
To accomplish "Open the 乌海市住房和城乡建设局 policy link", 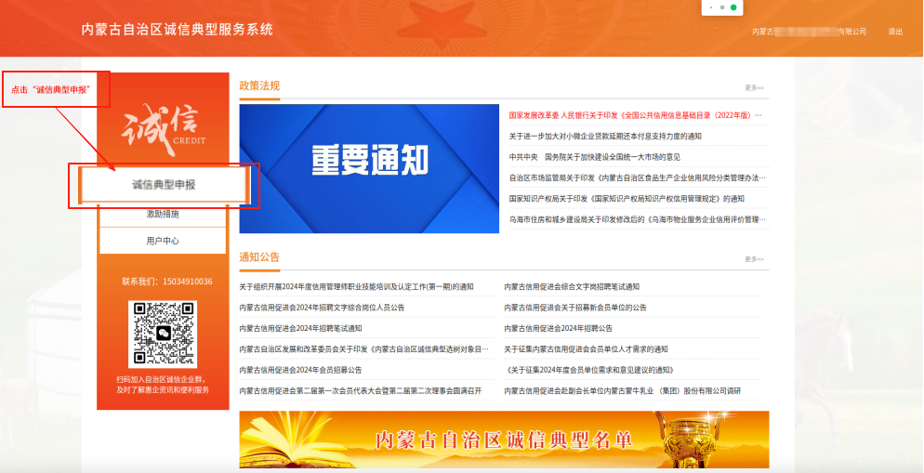I will coord(635,219).
